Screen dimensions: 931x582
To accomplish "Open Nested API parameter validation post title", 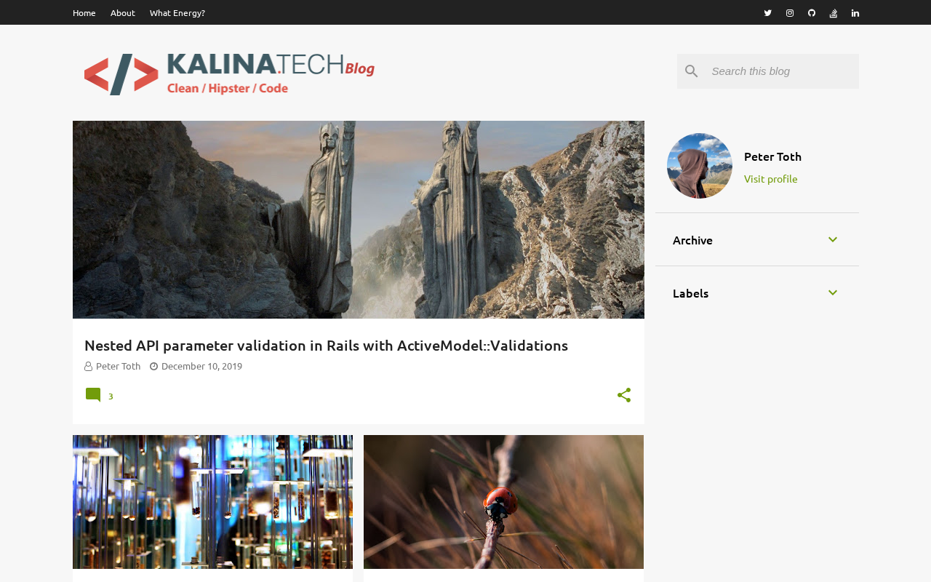I will coord(326,345).
